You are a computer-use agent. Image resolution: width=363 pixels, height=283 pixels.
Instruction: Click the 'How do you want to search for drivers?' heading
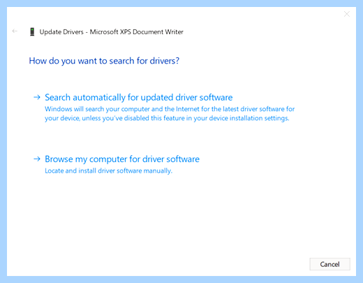tap(104, 61)
